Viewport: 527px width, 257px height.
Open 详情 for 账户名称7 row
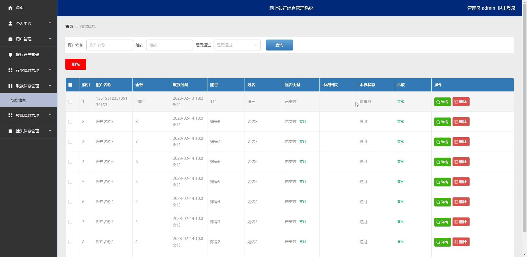click(x=442, y=142)
